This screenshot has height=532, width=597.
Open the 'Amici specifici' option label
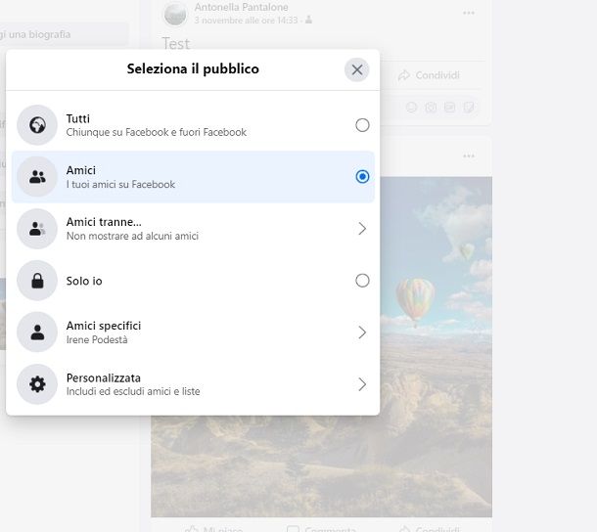104,326
